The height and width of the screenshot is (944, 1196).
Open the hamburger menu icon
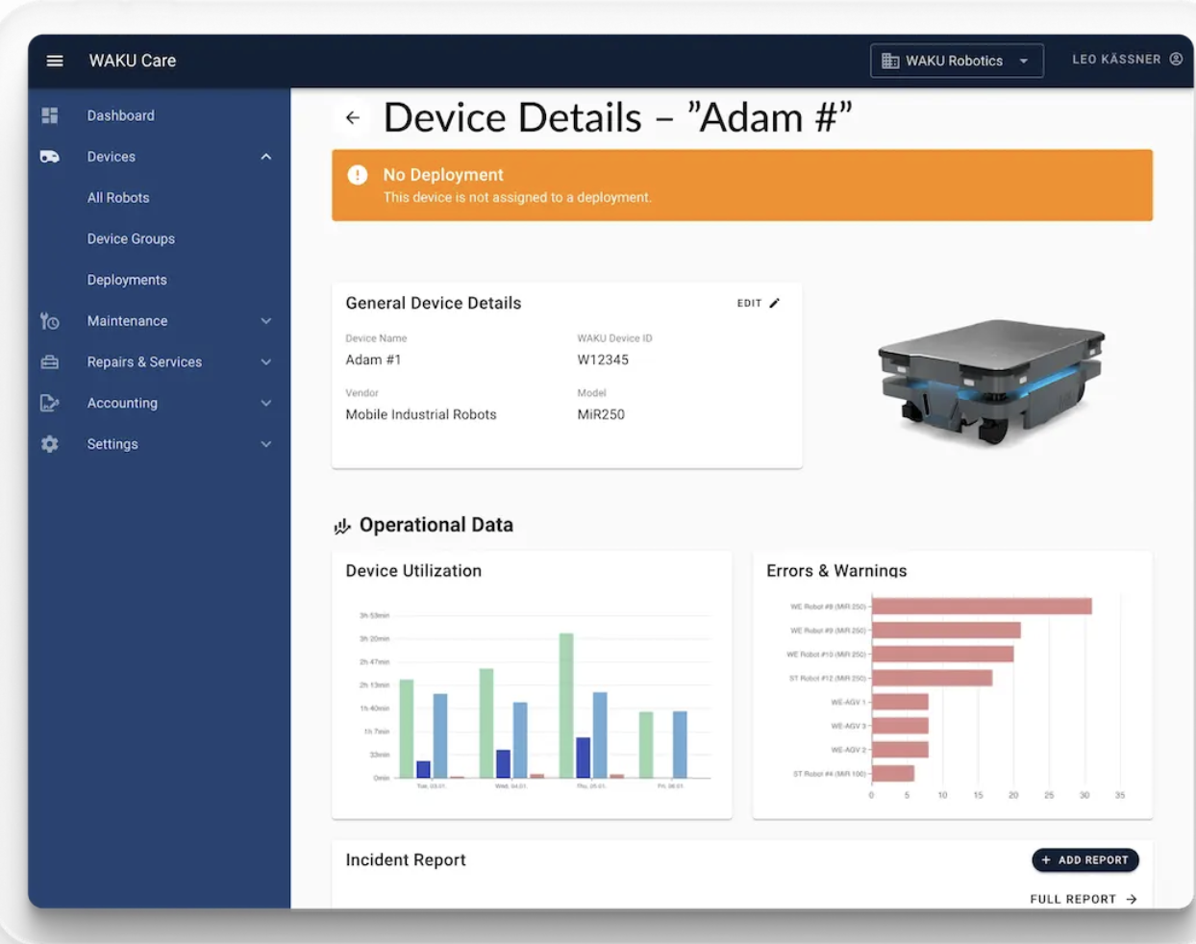[55, 61]
